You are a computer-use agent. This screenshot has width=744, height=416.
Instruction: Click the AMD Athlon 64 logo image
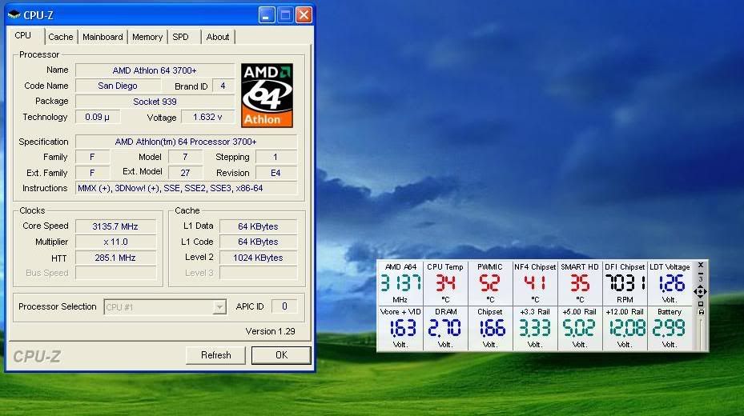(x=267, y=95)
